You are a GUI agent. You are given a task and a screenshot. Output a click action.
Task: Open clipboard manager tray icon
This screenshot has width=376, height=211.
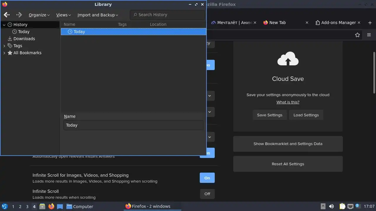pos(342,206)
